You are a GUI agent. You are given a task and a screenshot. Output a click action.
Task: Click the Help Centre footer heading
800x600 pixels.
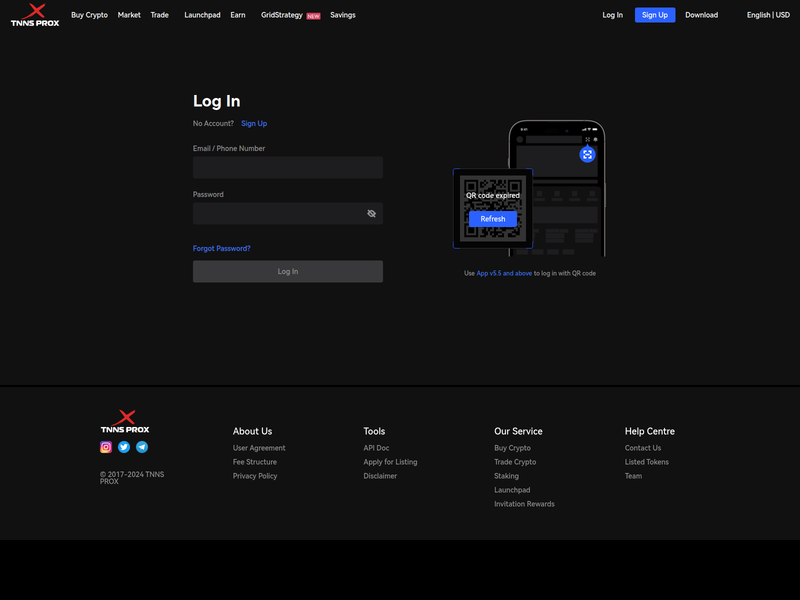[650, 431]
